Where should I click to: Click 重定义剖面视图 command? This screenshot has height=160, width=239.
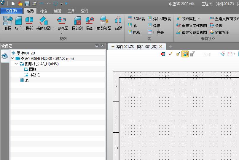224,19
